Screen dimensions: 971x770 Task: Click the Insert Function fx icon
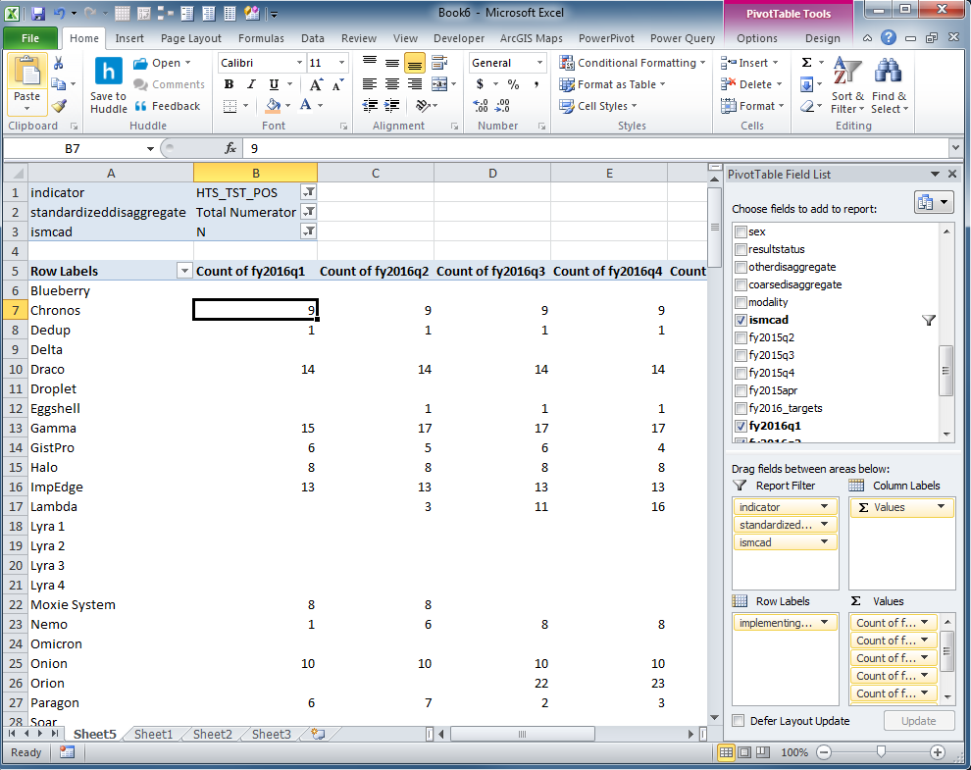point(230,148)
